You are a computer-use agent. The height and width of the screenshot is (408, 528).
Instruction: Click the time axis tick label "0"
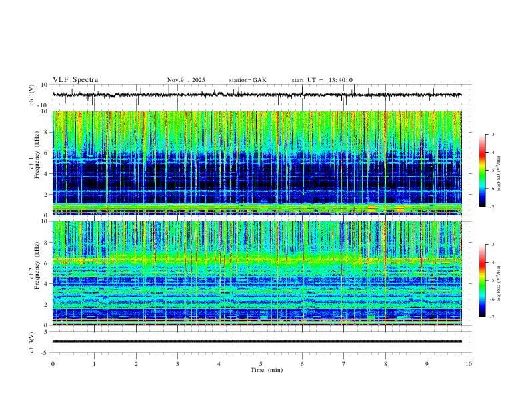(53, 364)
